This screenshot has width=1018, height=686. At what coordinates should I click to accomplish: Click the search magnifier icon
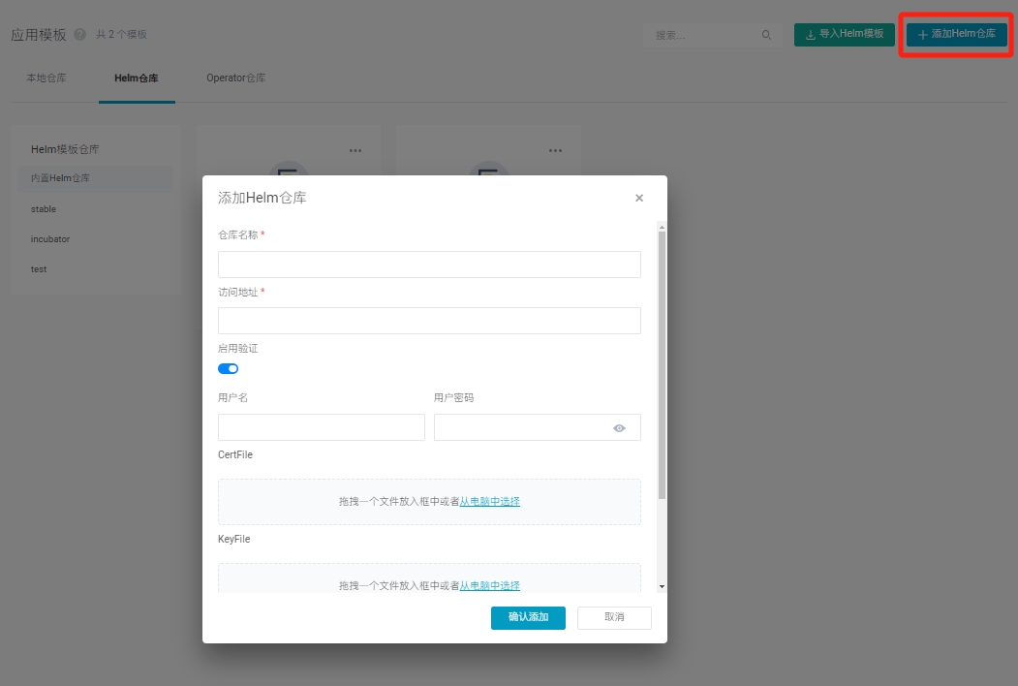[766, 35]
